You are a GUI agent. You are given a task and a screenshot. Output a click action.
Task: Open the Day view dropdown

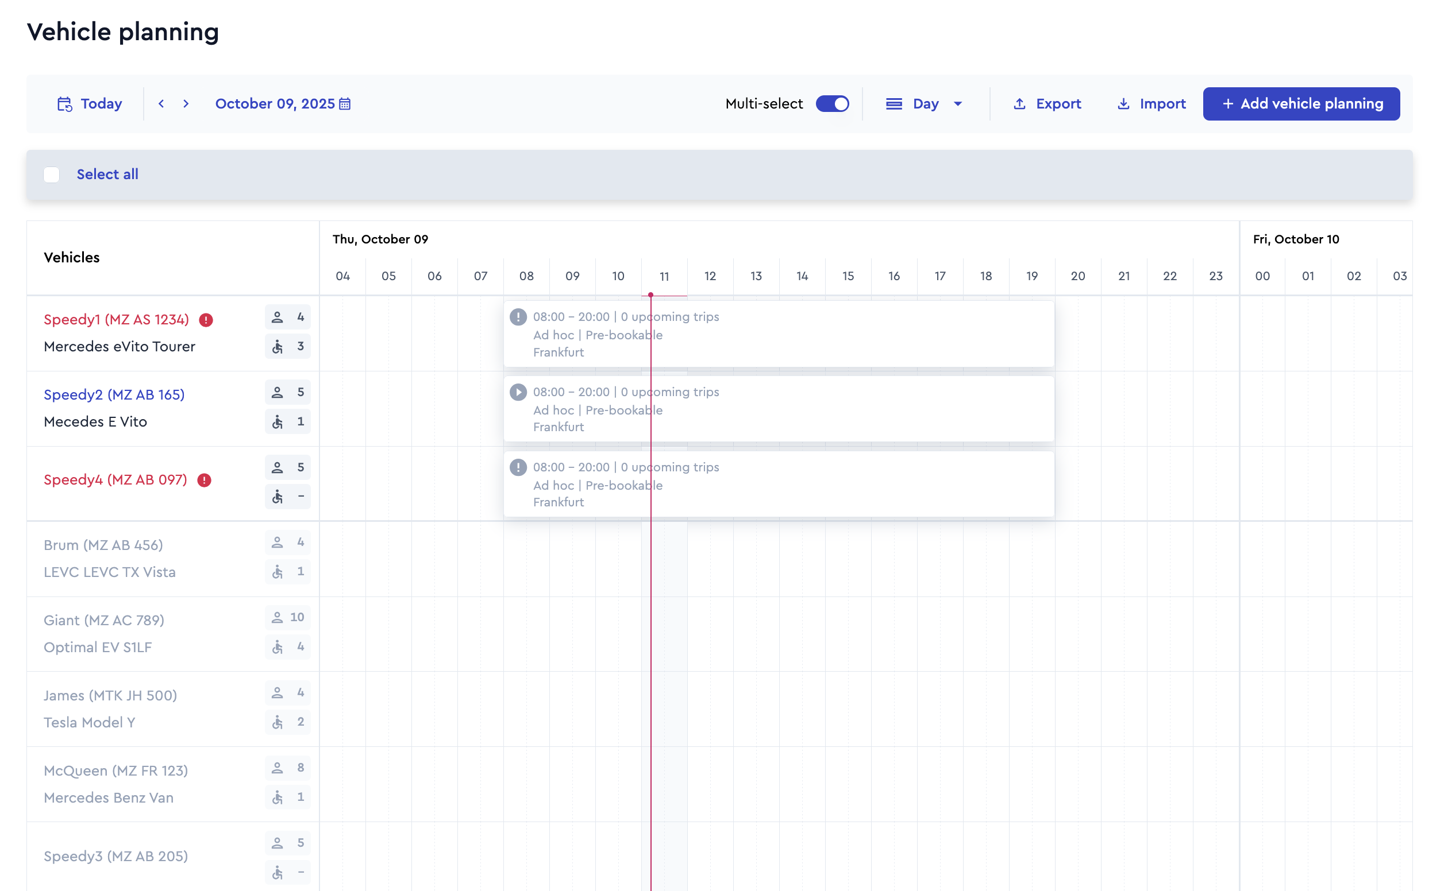tap(924, 104)
